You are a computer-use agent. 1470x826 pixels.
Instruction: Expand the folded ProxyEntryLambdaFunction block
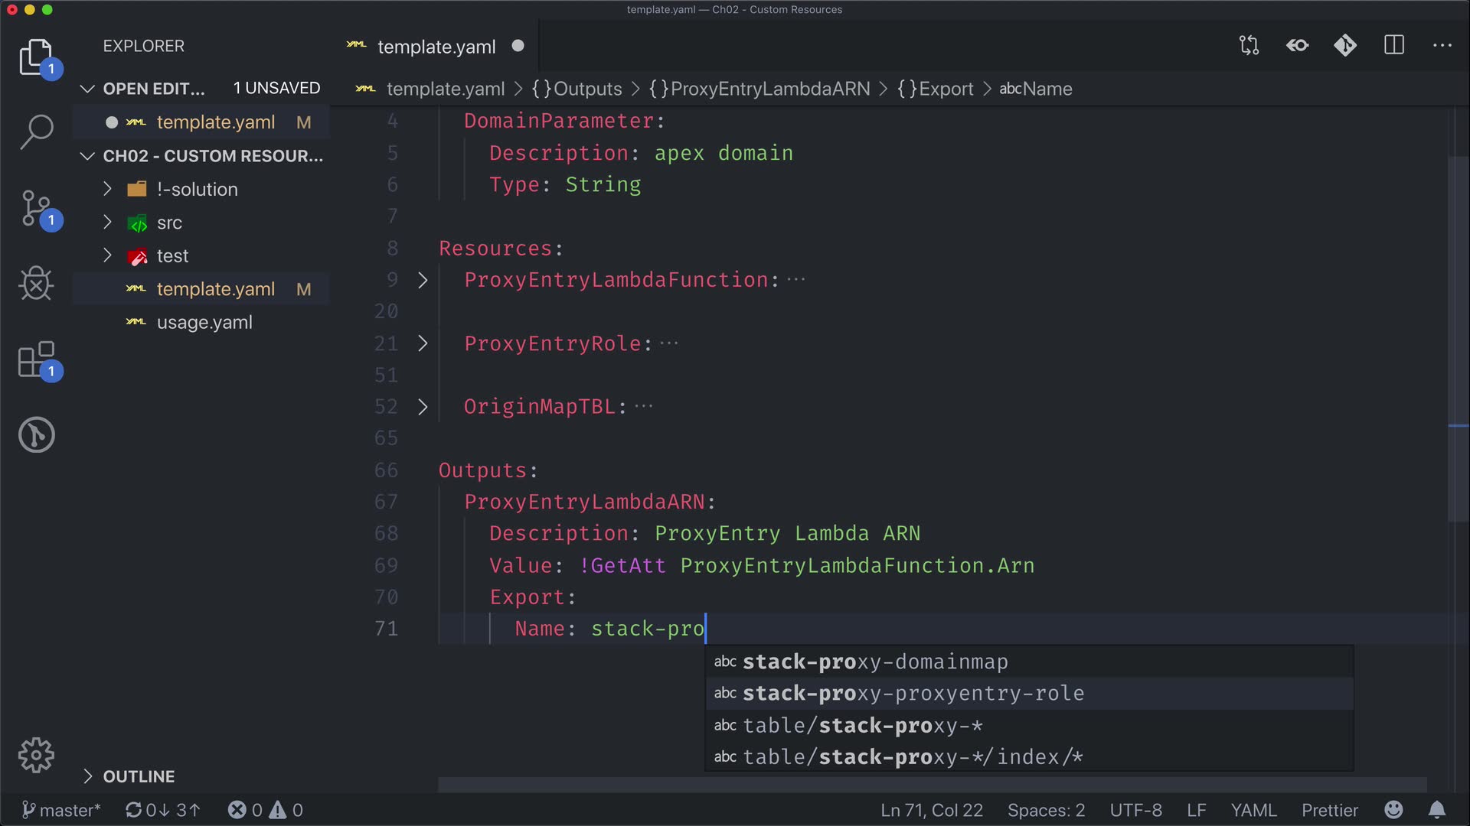(x=423, y=280)
